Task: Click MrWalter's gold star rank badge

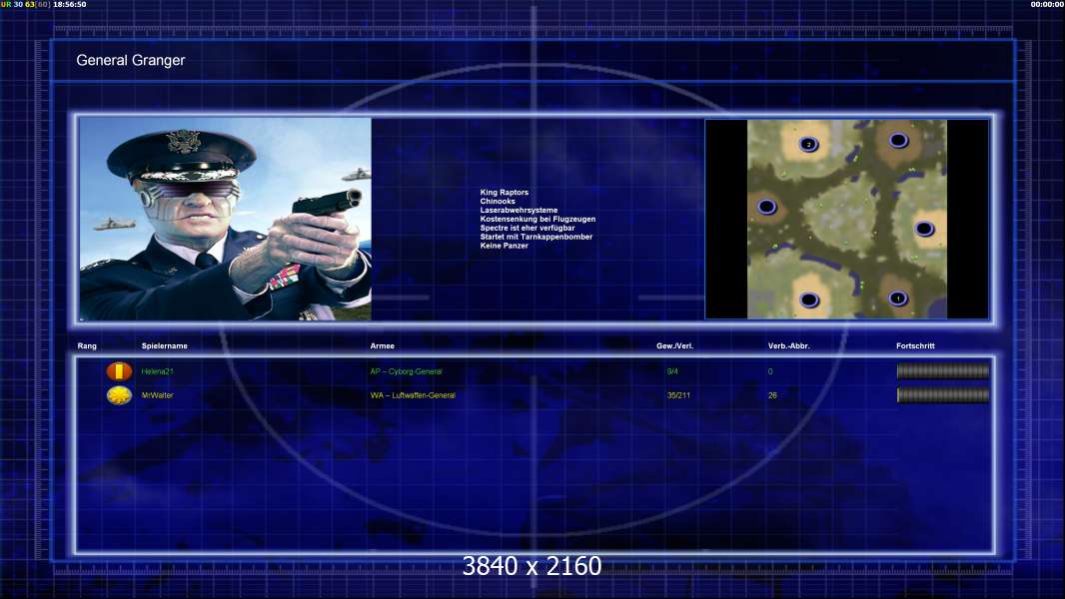Action: [119, 394]
